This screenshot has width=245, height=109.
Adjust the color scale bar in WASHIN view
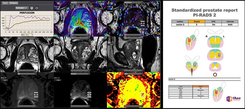[57, 9]
